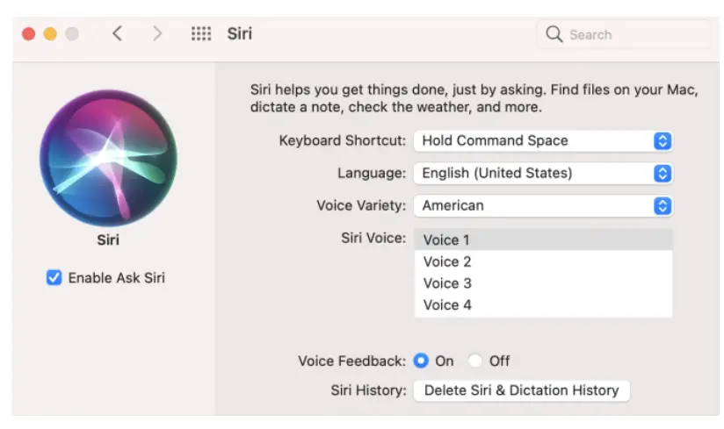Go forward with the right chevron
The width and height of the screenshot is (724, 429).
click(157, 33)
